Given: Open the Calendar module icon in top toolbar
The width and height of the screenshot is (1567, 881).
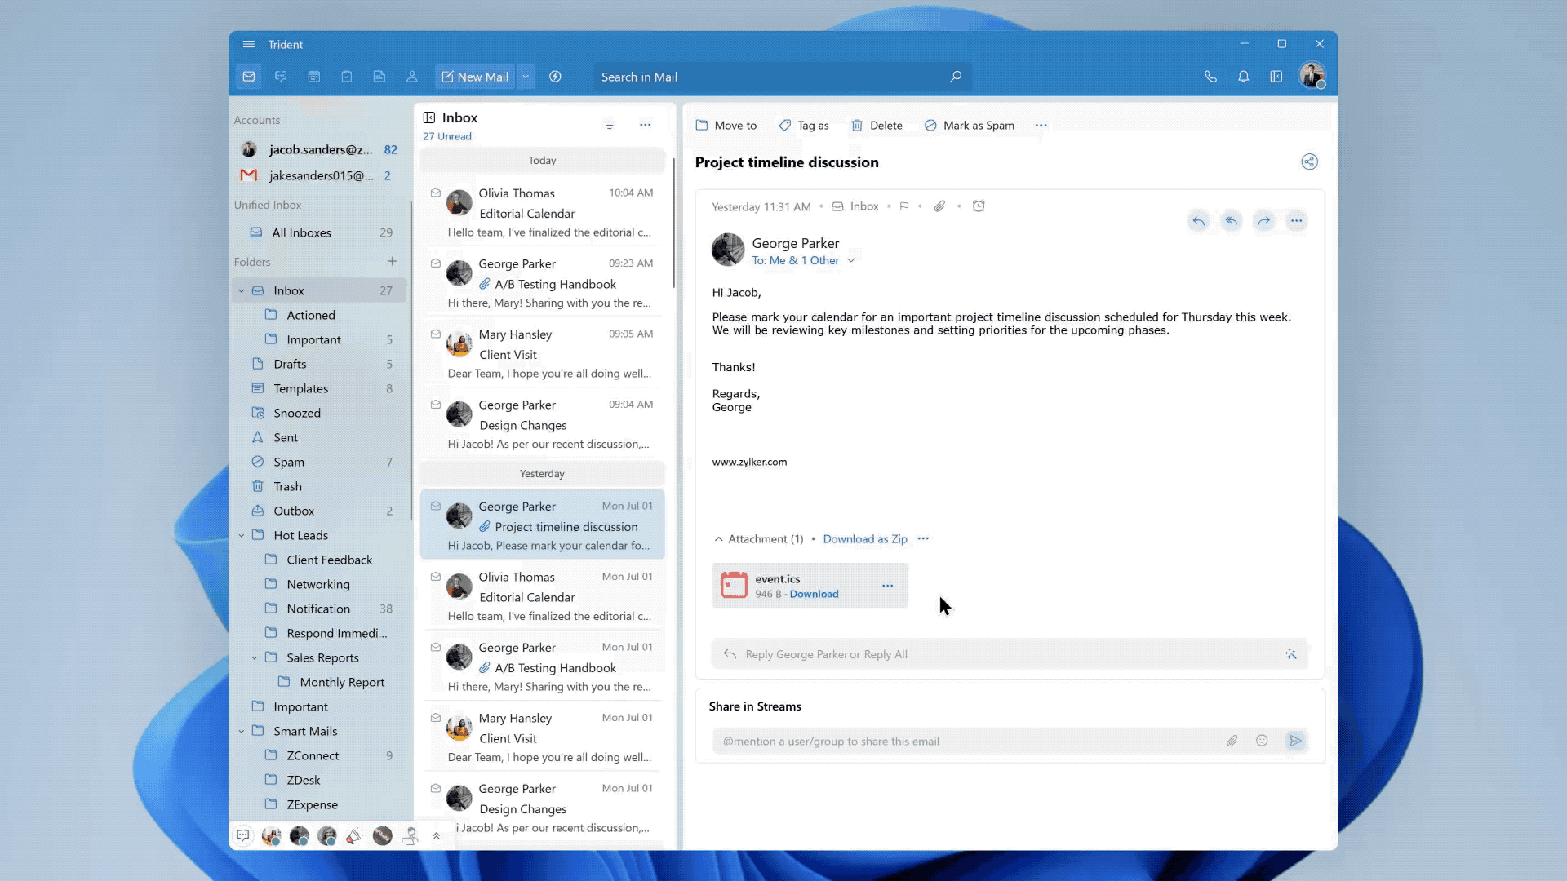Looking at the screenshot, I should pos(314,77).
